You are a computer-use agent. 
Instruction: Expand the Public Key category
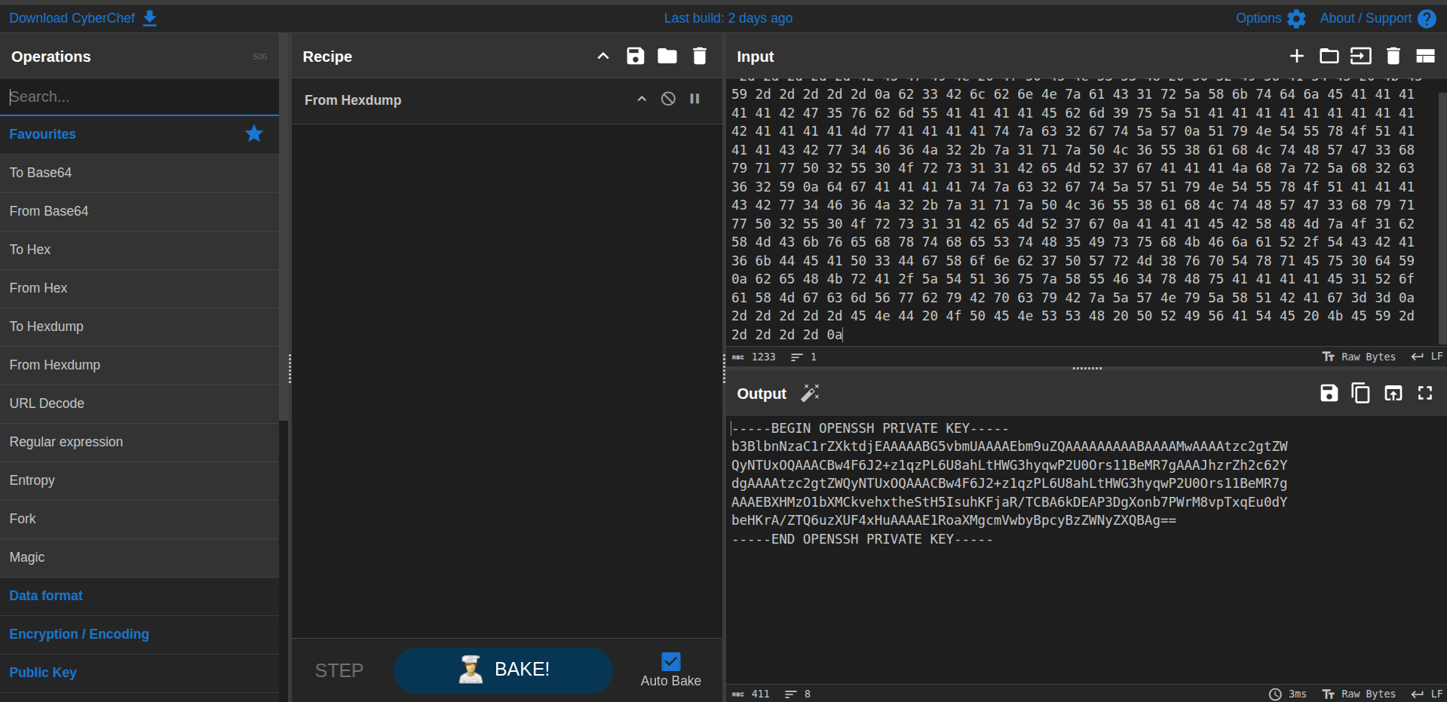[x=139, y=673]
